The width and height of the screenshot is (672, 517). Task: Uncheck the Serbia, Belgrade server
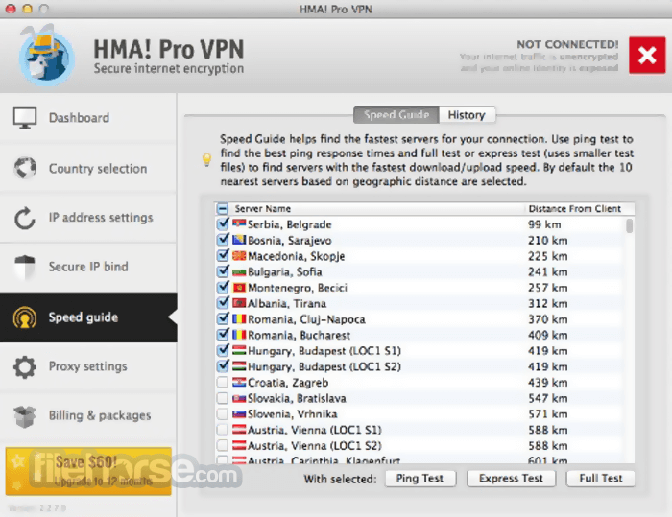coord(223,223)
